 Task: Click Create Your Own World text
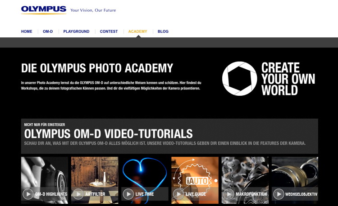288,79
